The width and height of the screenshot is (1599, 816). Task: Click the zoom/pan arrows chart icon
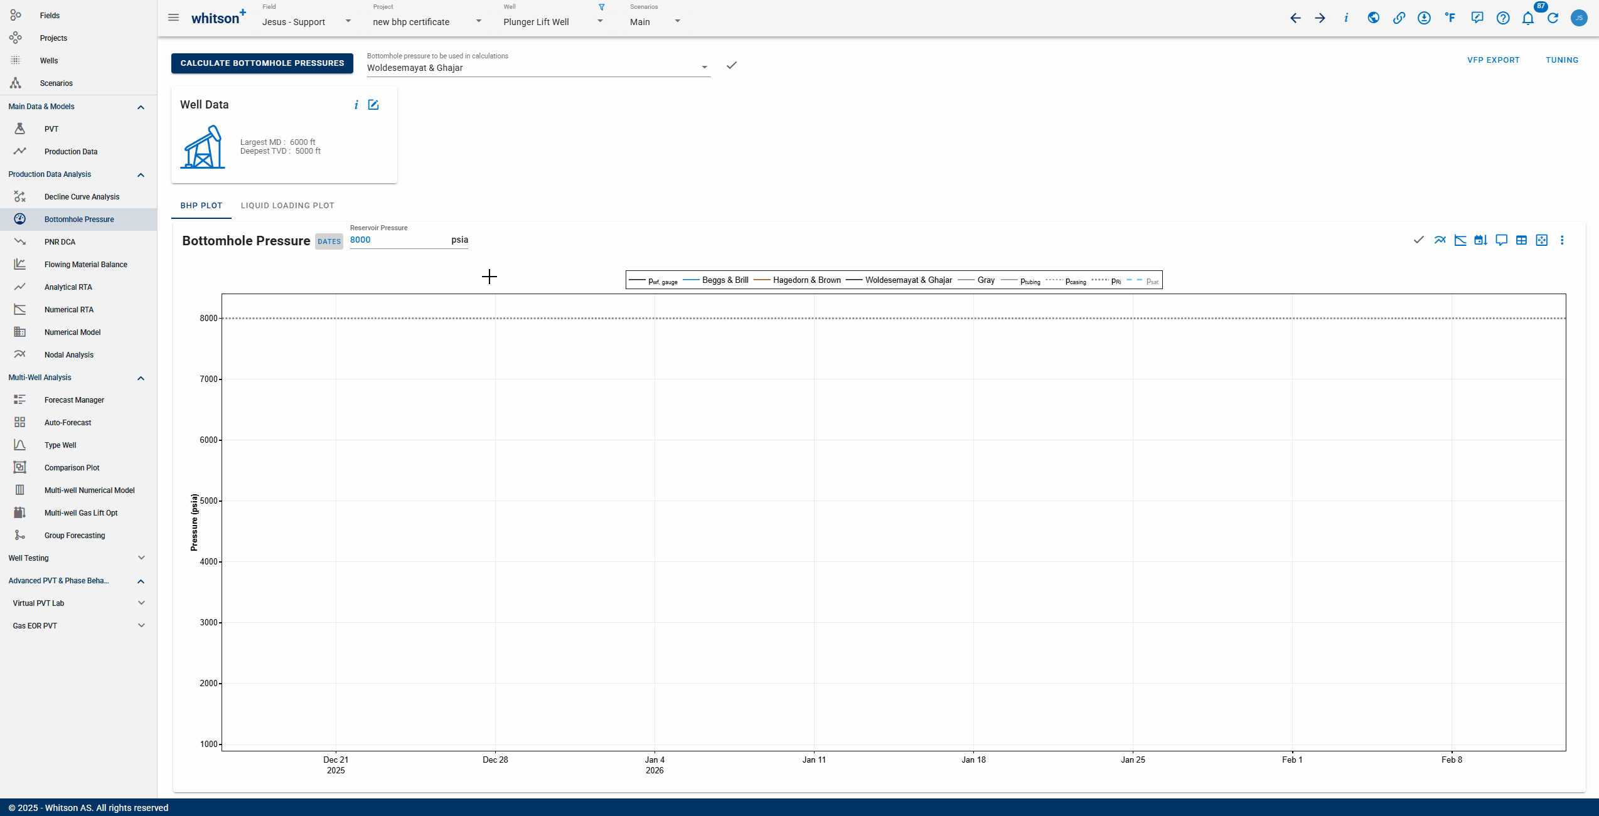[1541, 240]
